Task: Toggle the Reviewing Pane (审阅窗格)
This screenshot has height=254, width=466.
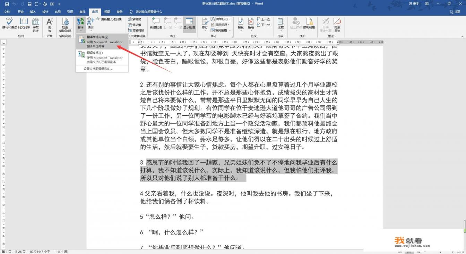Action: 218,30
